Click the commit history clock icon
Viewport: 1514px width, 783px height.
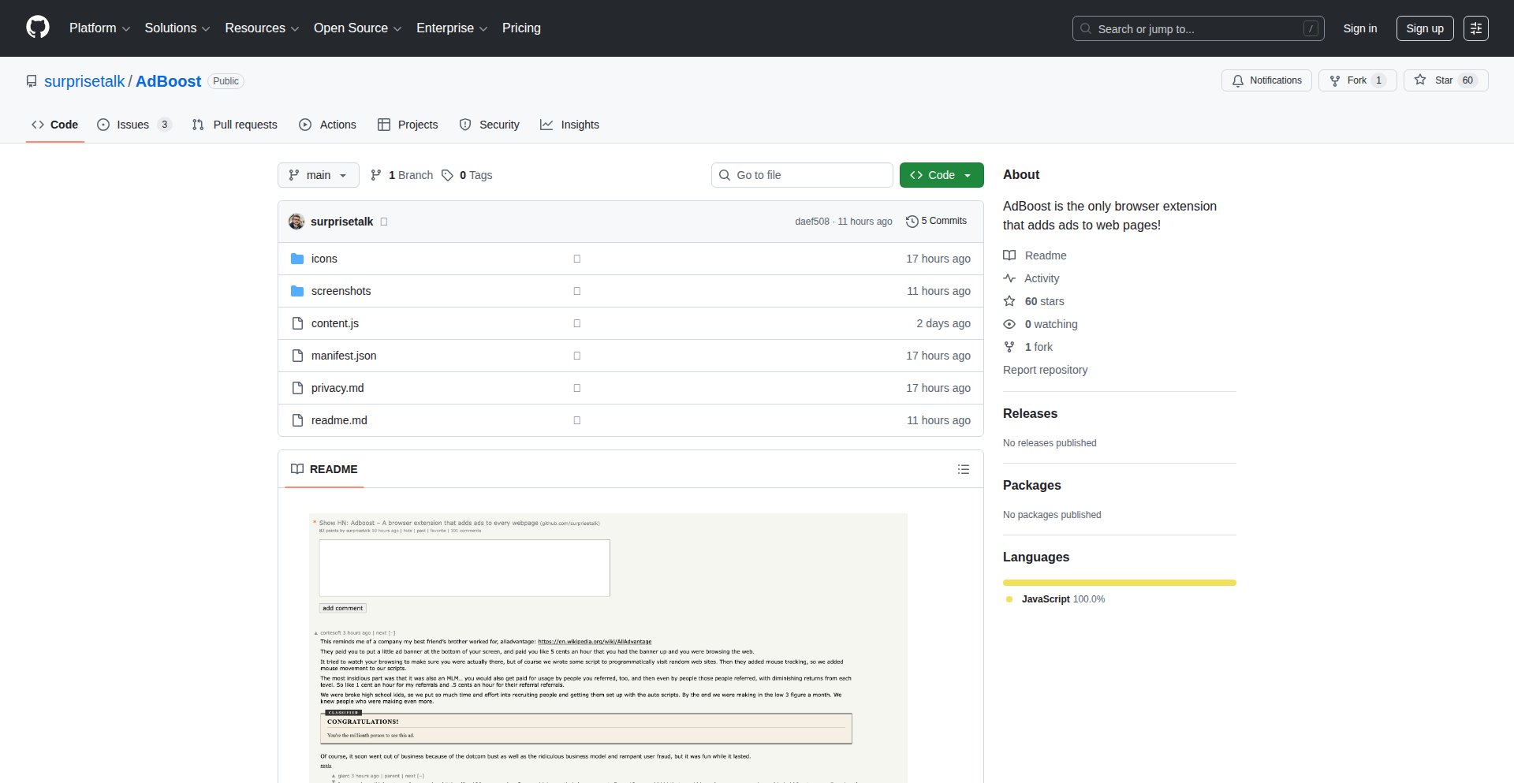point(912,222)
